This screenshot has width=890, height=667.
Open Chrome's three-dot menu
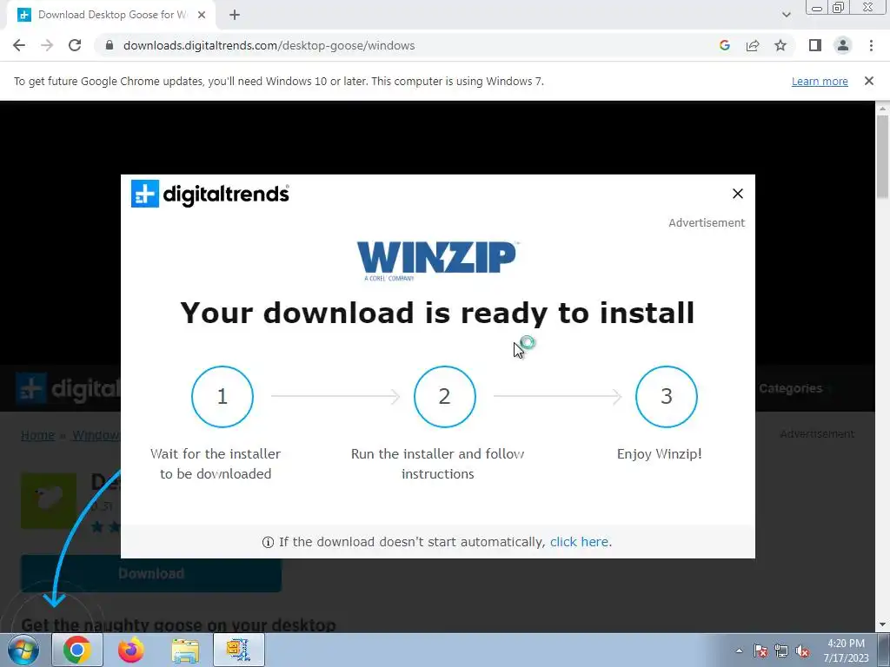coord(871,45)
